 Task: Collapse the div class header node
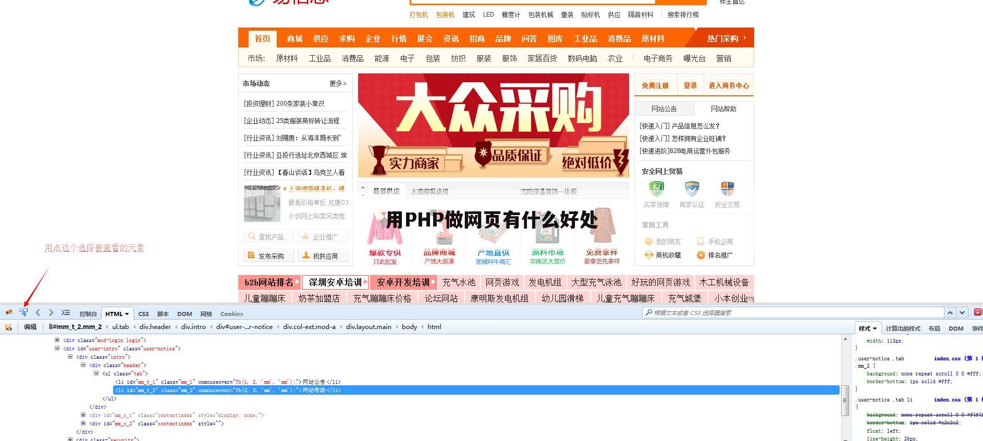83,365
